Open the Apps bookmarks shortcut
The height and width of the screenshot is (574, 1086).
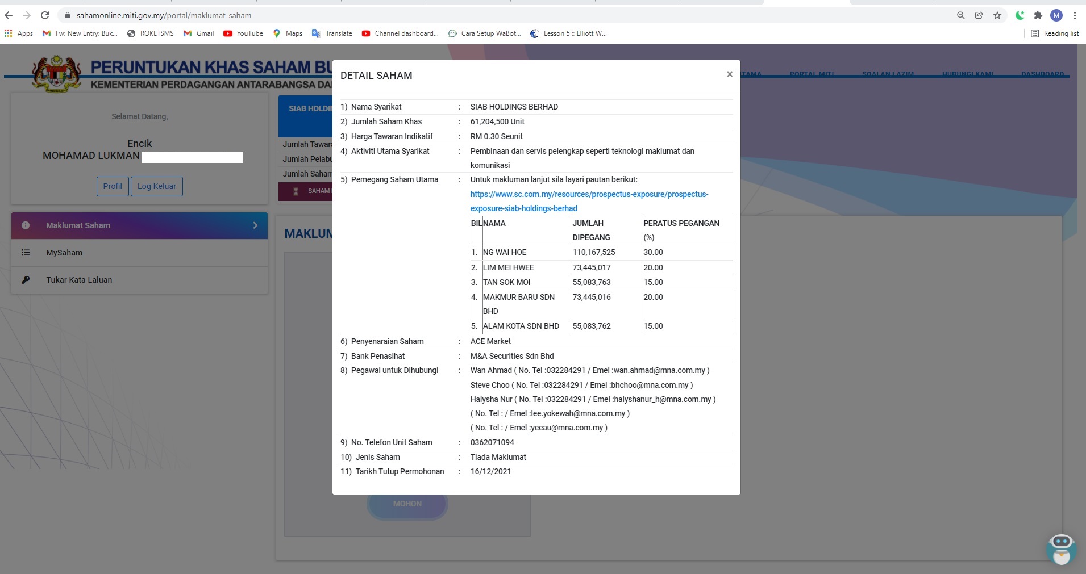pyautogui.click(x=19, y=33)
